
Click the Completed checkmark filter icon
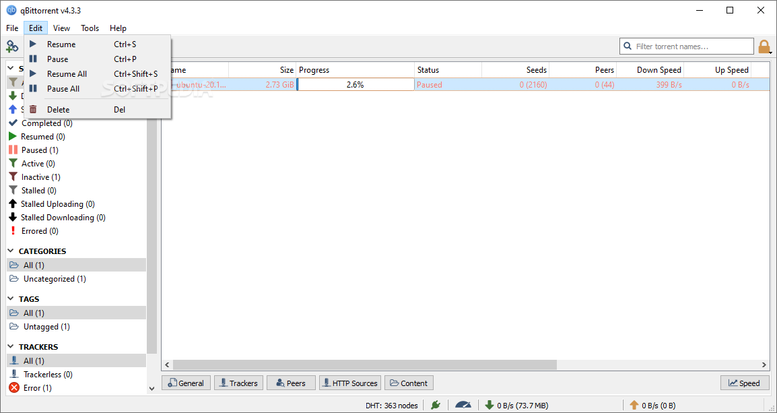pos(13,123)
